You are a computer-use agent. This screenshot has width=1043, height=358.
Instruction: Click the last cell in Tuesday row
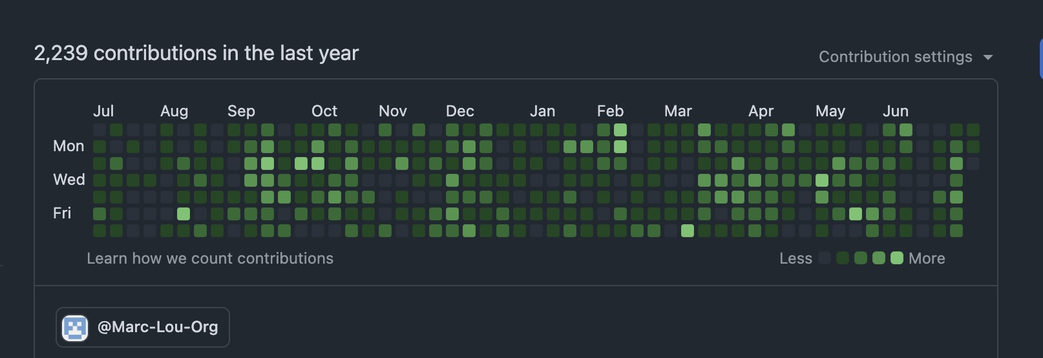coord(973,163)
